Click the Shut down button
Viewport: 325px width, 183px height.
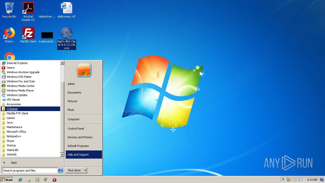(x=74, y=170)
